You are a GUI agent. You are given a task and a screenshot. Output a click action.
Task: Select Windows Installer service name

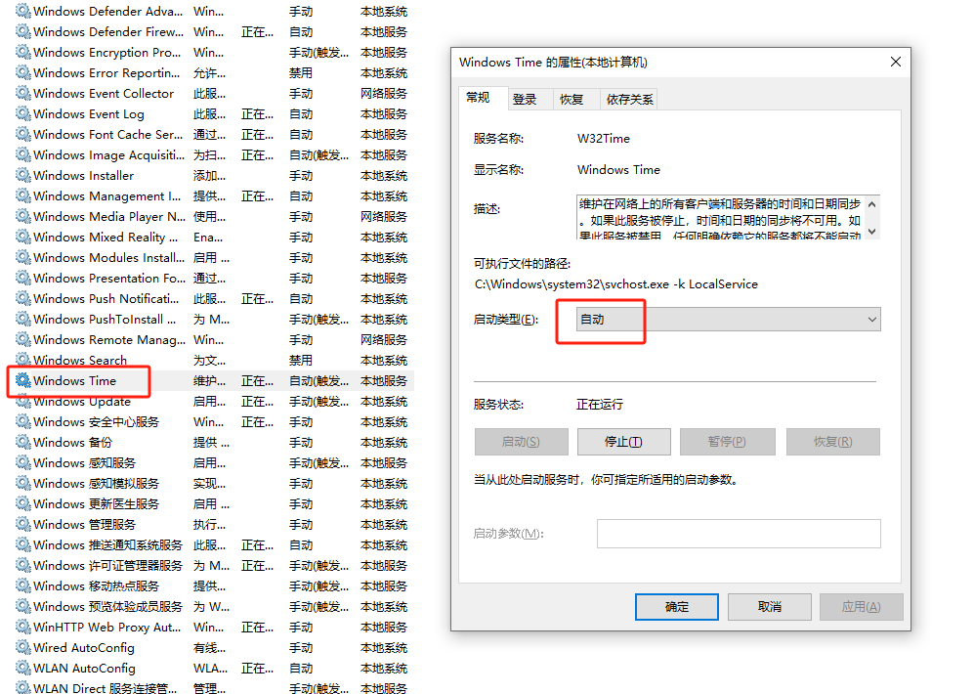click(84, 175)
